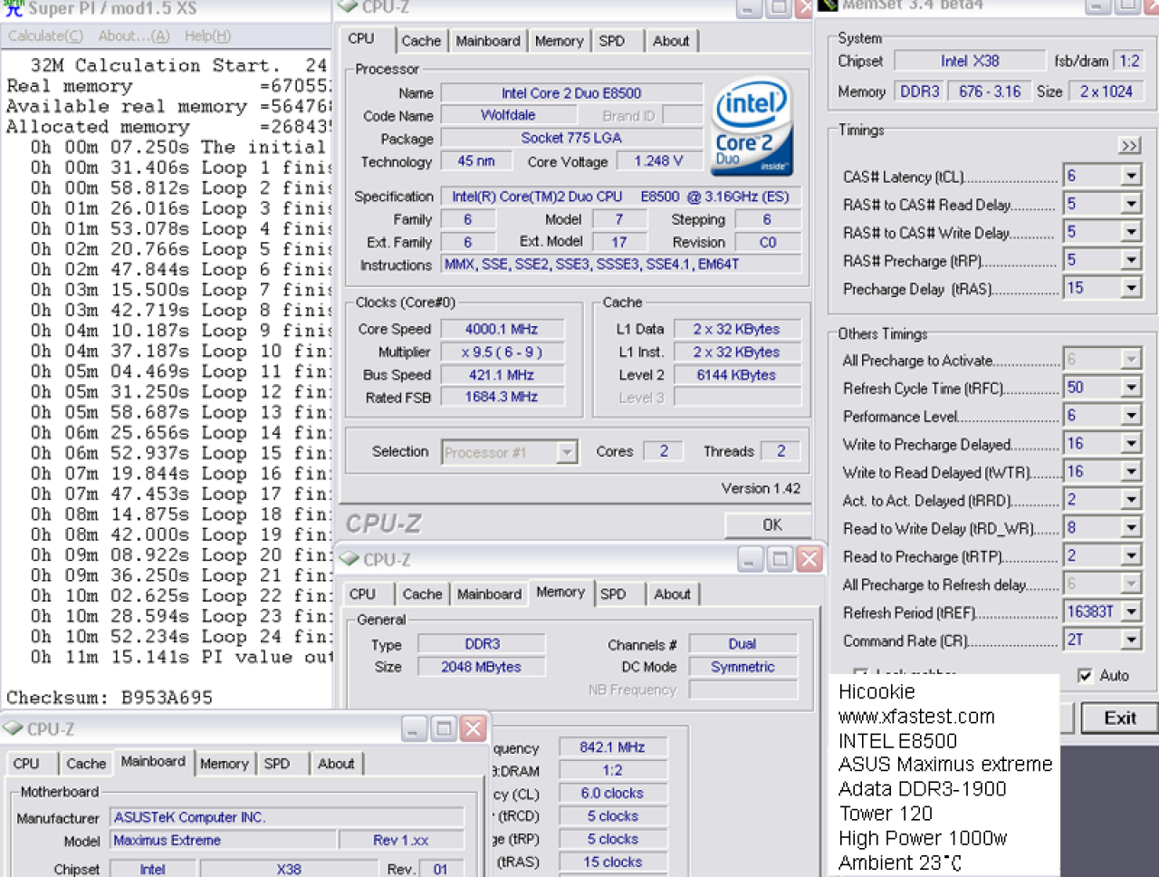The height and width of the screenshot is (877, 1159).
Task: Click the Intel Core 2 Duo logo
Action: click(x=752, y=127)
